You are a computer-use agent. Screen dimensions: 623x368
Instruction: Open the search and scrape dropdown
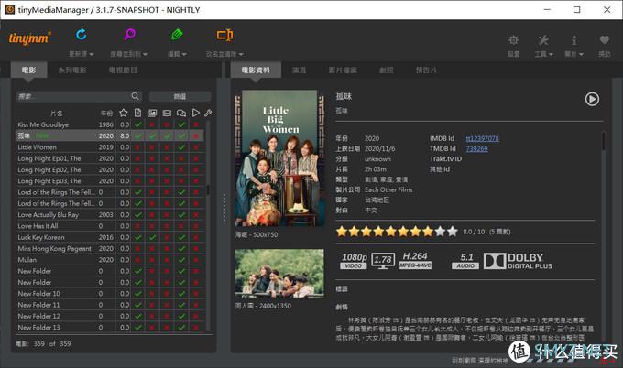pos(145,54)
